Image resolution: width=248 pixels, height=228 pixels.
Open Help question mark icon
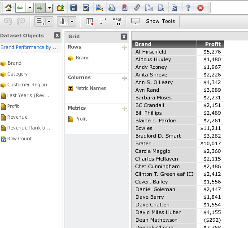[x=188, y=8]
